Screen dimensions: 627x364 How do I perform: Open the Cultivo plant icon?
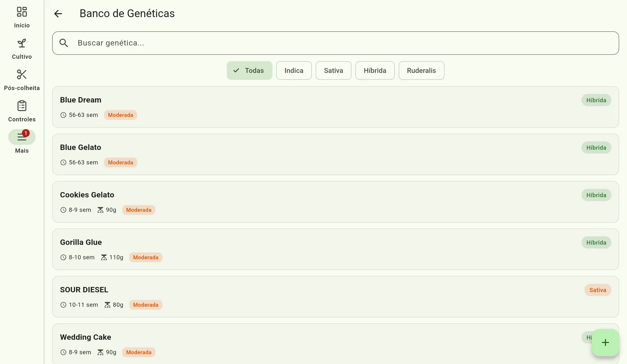pos(22,43)
